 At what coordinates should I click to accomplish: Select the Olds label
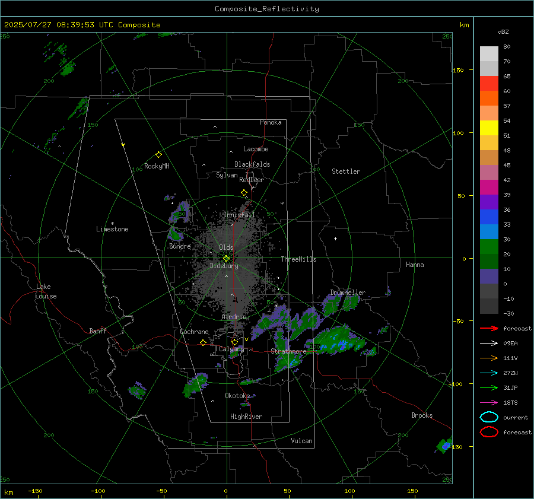[226, 247]
